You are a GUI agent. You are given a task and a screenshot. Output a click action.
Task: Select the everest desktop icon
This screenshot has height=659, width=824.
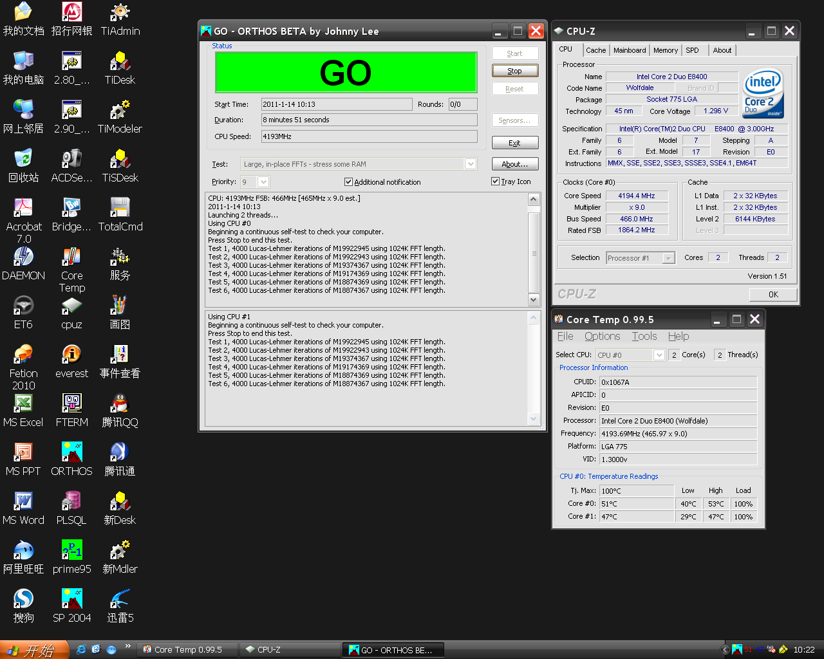click(x=71, y=361)
